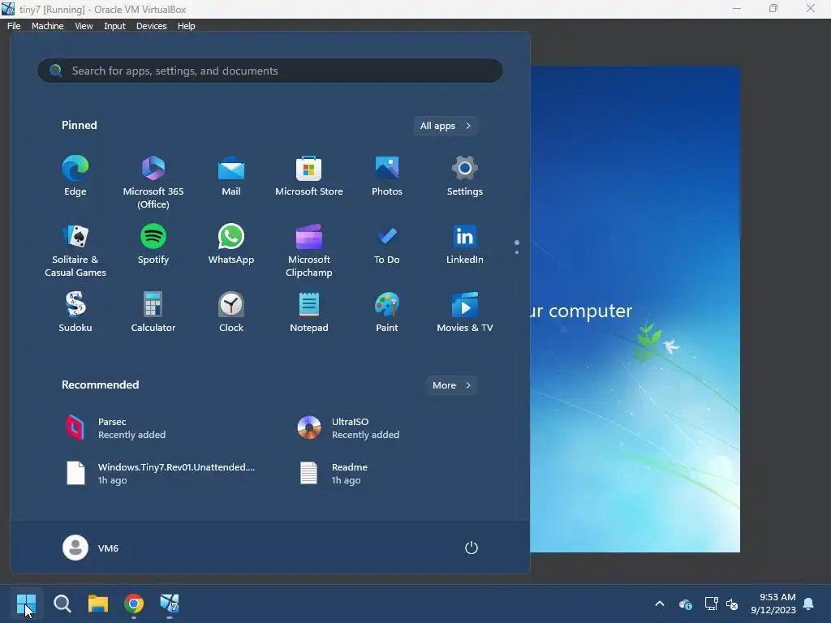Open the VirtualBox View menu
Screen dimensions: 831x623
pyautogui.click(x=84, y=26)
